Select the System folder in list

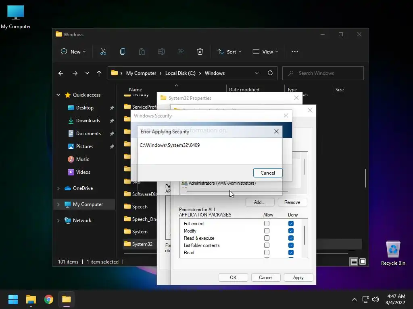140,231
